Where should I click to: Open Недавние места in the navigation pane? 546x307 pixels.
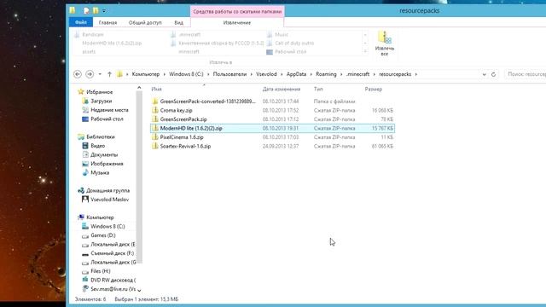click(109, 110)
